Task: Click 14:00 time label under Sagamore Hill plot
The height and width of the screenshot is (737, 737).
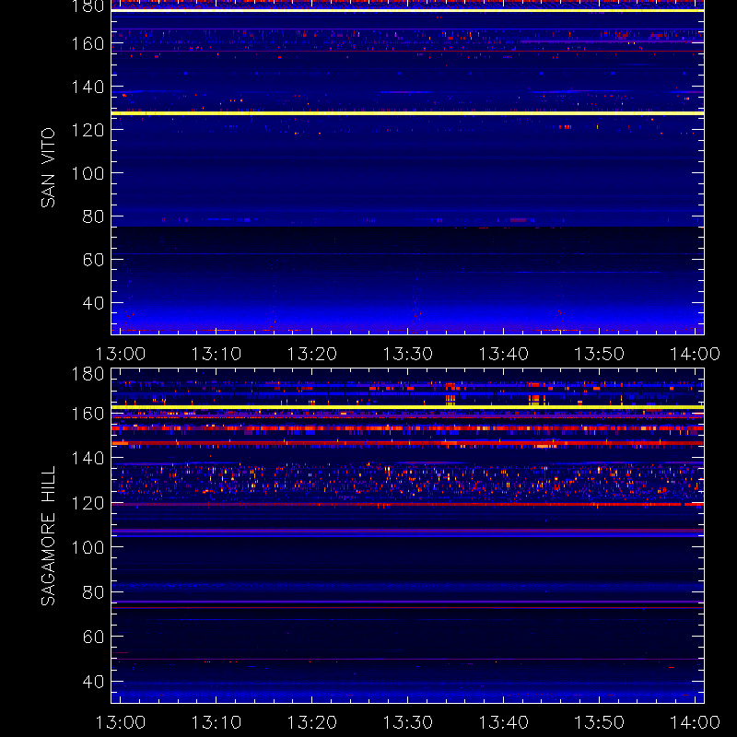Action: pyautogui.click(x=695, y=722)
